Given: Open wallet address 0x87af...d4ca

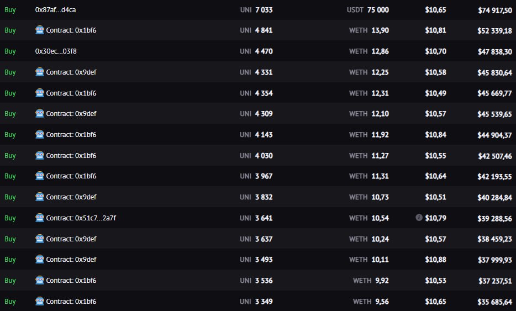Looking at the screenshot, I should coord(55,9).
